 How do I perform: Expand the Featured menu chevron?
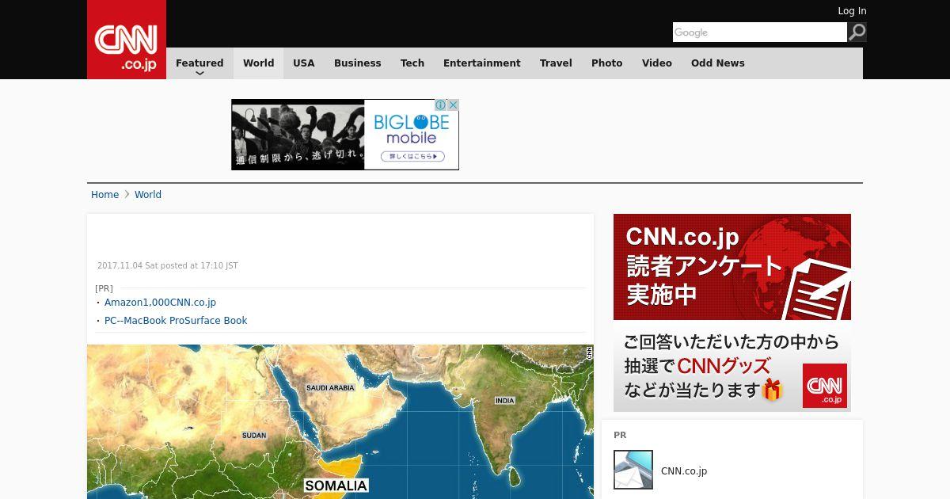point(199,74)
